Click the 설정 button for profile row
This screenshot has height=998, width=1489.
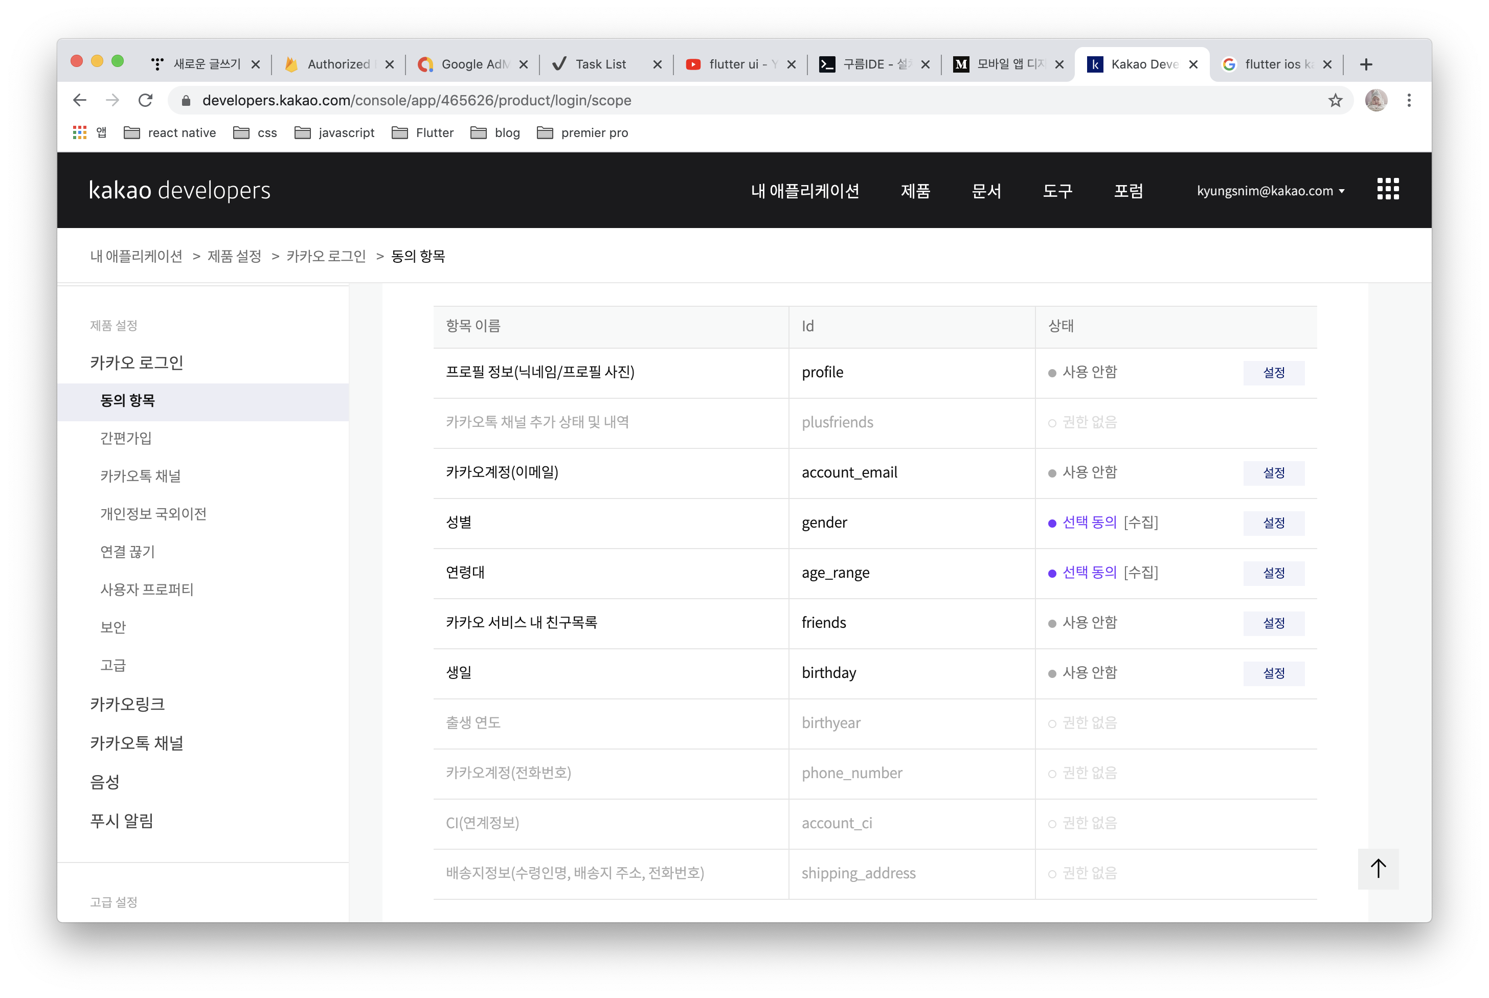click(1273, 373)
